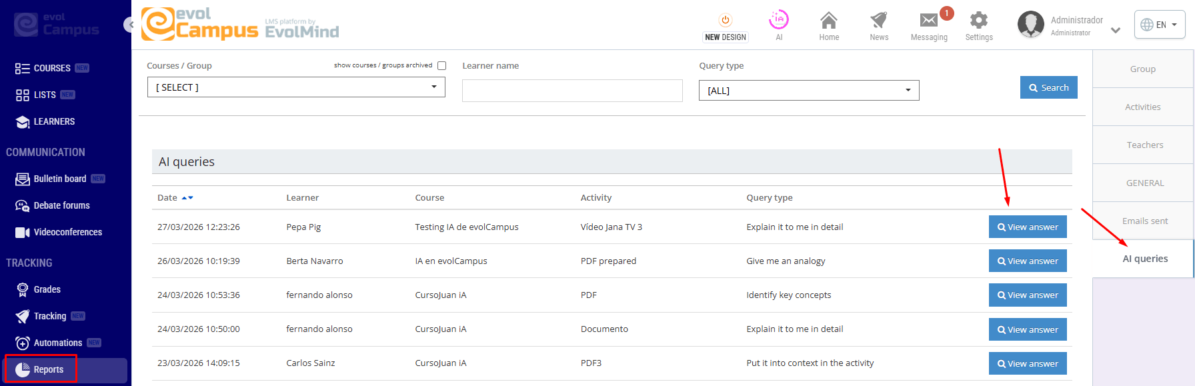Collapse the left sidebar arrow
Image resolution: width=1195 pixels, height=386 pixels.
pos(129,25)
